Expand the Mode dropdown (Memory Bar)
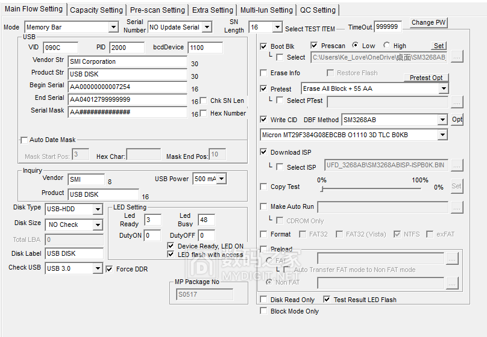 click(114, 27)
